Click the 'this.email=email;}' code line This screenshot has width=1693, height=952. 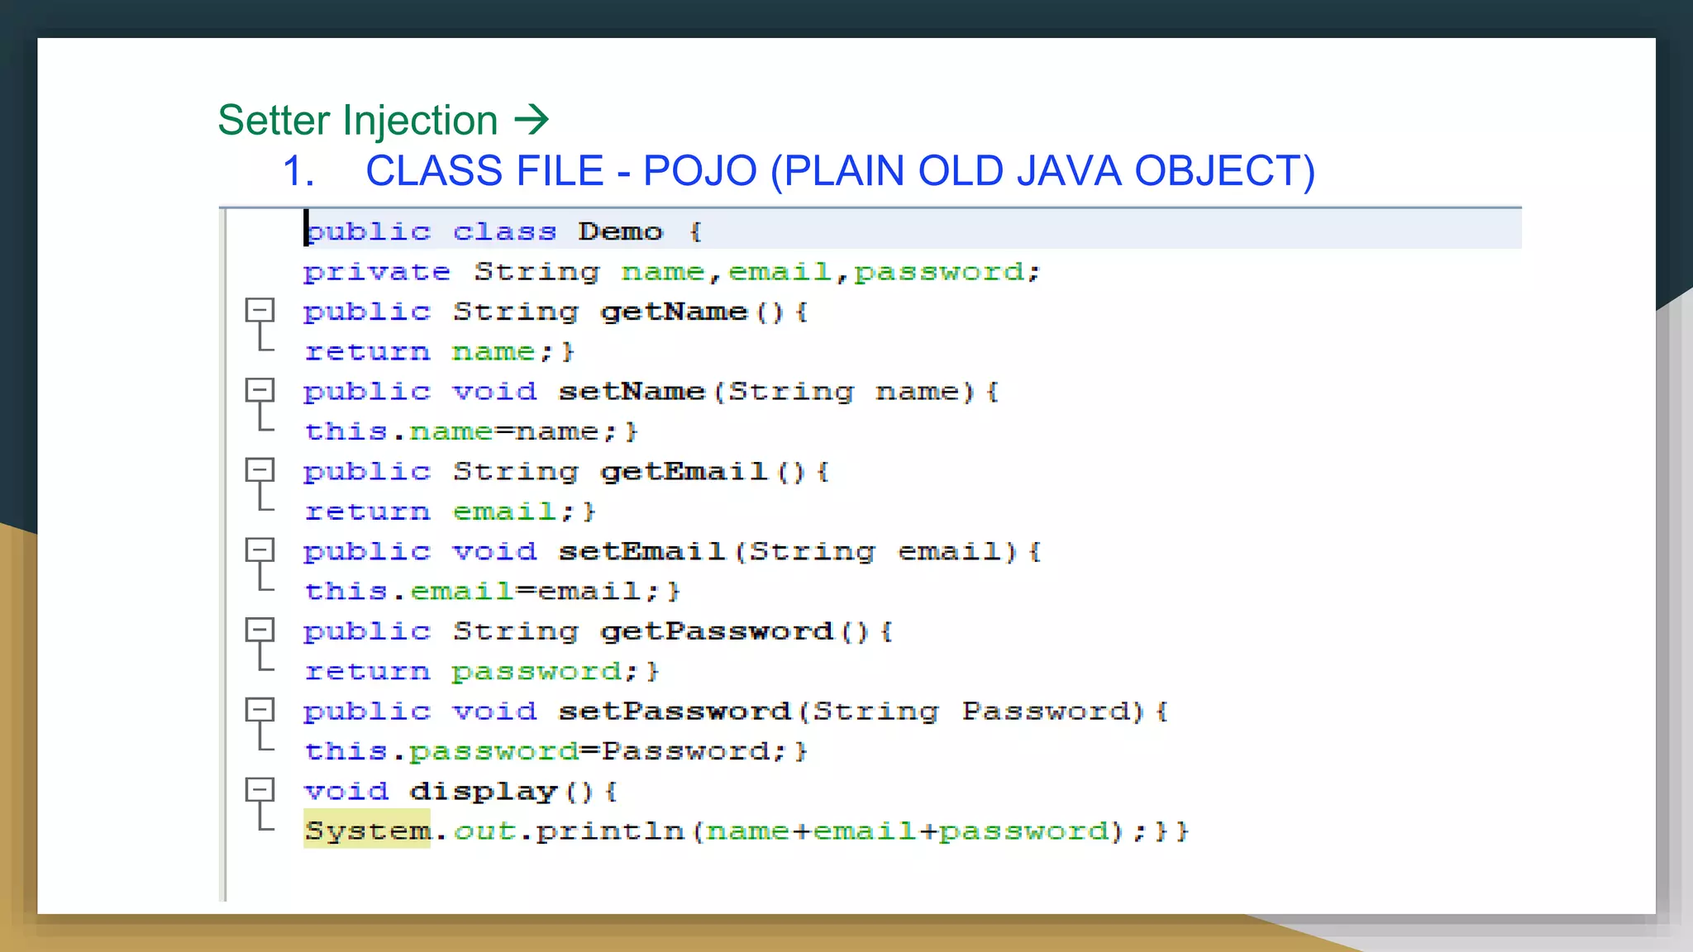click(x=493, y=592)
